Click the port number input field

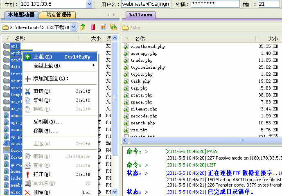coord(268,4)
